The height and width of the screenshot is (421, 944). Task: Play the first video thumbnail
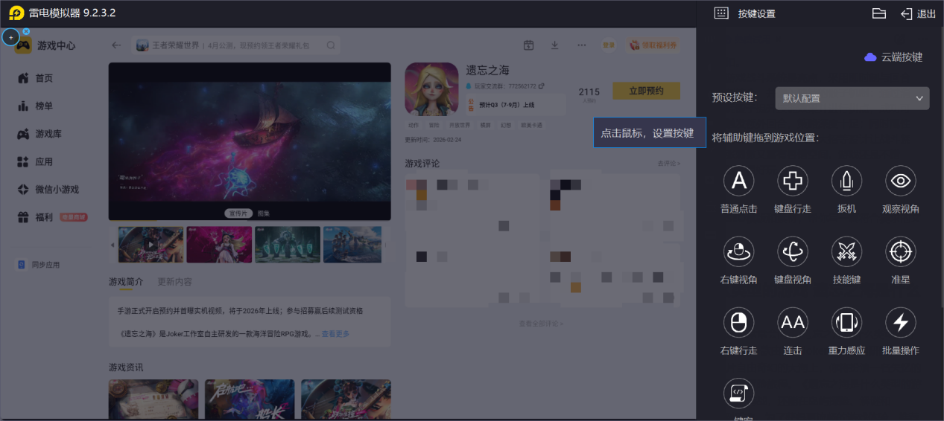151,245
